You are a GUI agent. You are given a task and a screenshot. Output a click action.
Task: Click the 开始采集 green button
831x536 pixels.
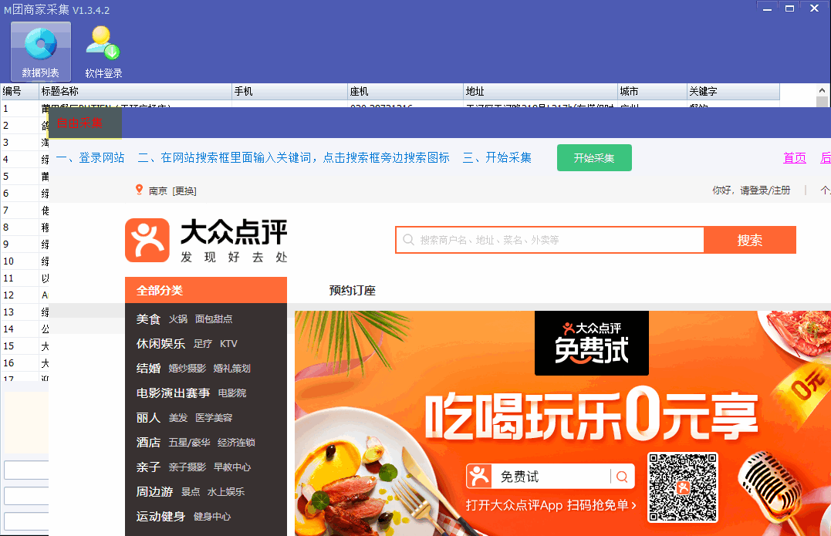pyautogui.click(x=594, y=158)
